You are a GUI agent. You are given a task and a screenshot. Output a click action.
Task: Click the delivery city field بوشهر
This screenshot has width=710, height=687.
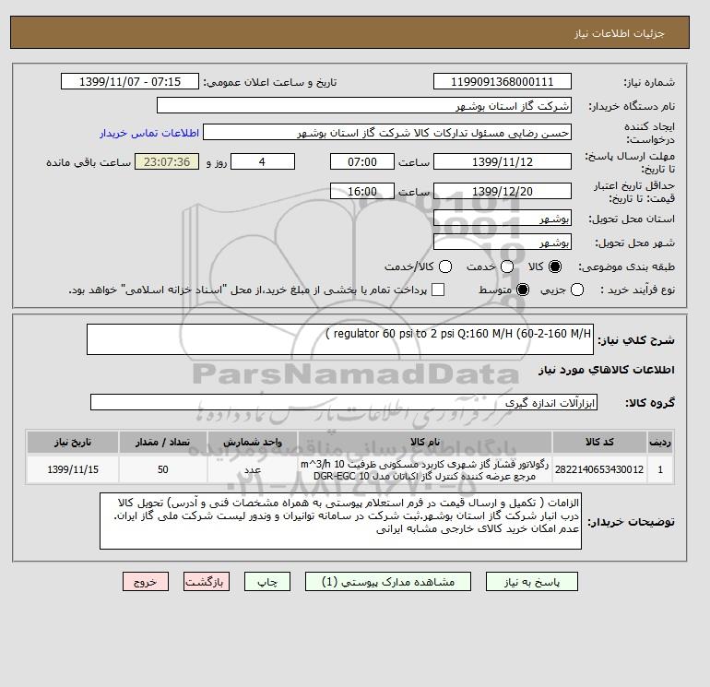[x=503, y=243]
